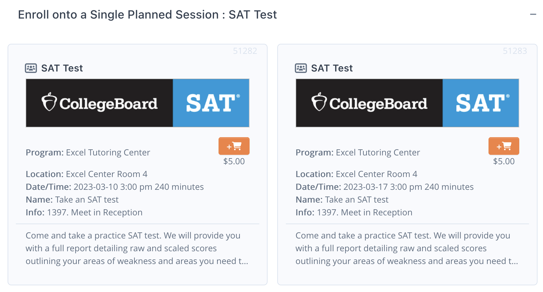Click the group icon beside second SAT Test

(301, 68)
